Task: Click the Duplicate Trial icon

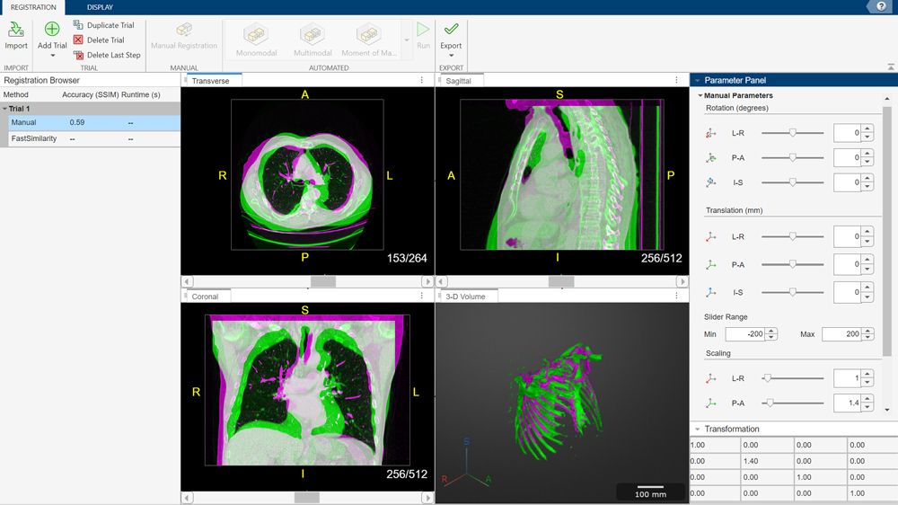Action: [x=78, y=25]
